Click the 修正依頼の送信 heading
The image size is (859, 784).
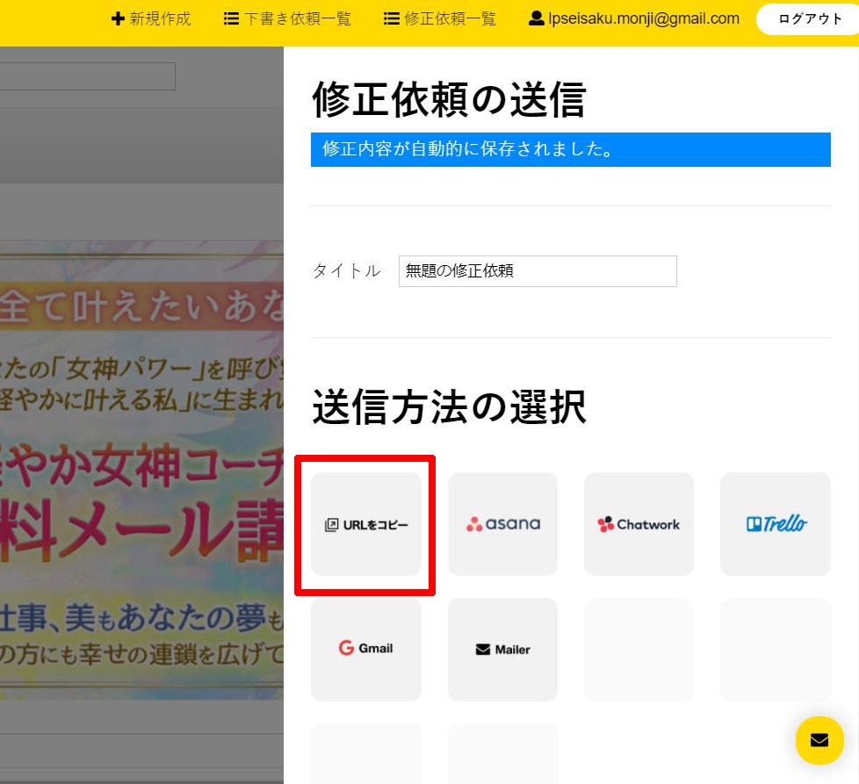[x=449, y=99]
